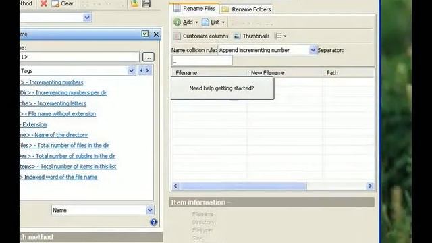Insert Total number of subdirs in the dir tag
432x243 pixels.
[67, 156]
